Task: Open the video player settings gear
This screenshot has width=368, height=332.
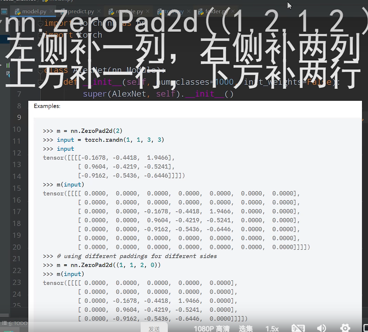Action: tap(345, 328)
